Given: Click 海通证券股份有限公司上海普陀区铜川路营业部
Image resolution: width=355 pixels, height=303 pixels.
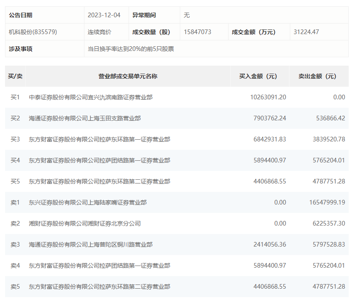Looking at the screenshot, I should (91, 245).
